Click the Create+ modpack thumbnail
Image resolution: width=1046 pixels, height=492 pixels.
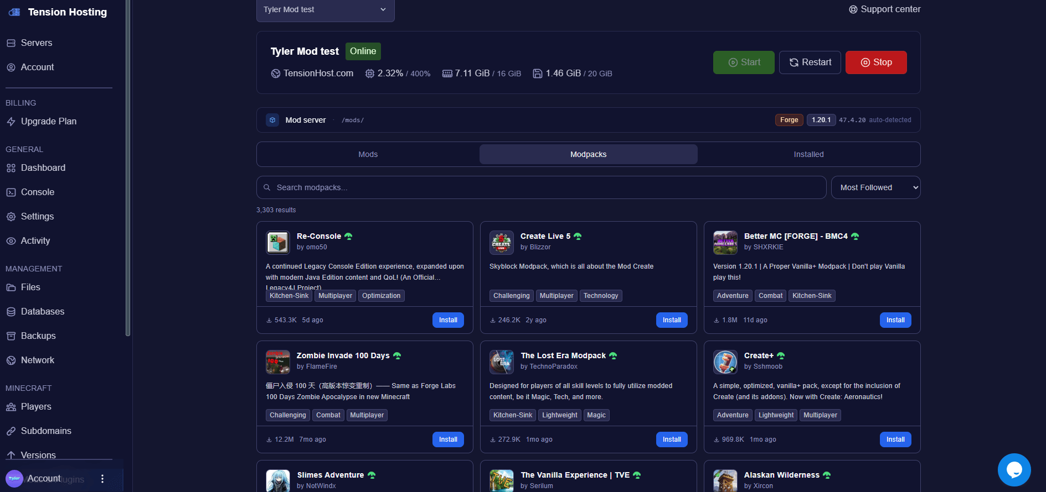coord(725,362)
